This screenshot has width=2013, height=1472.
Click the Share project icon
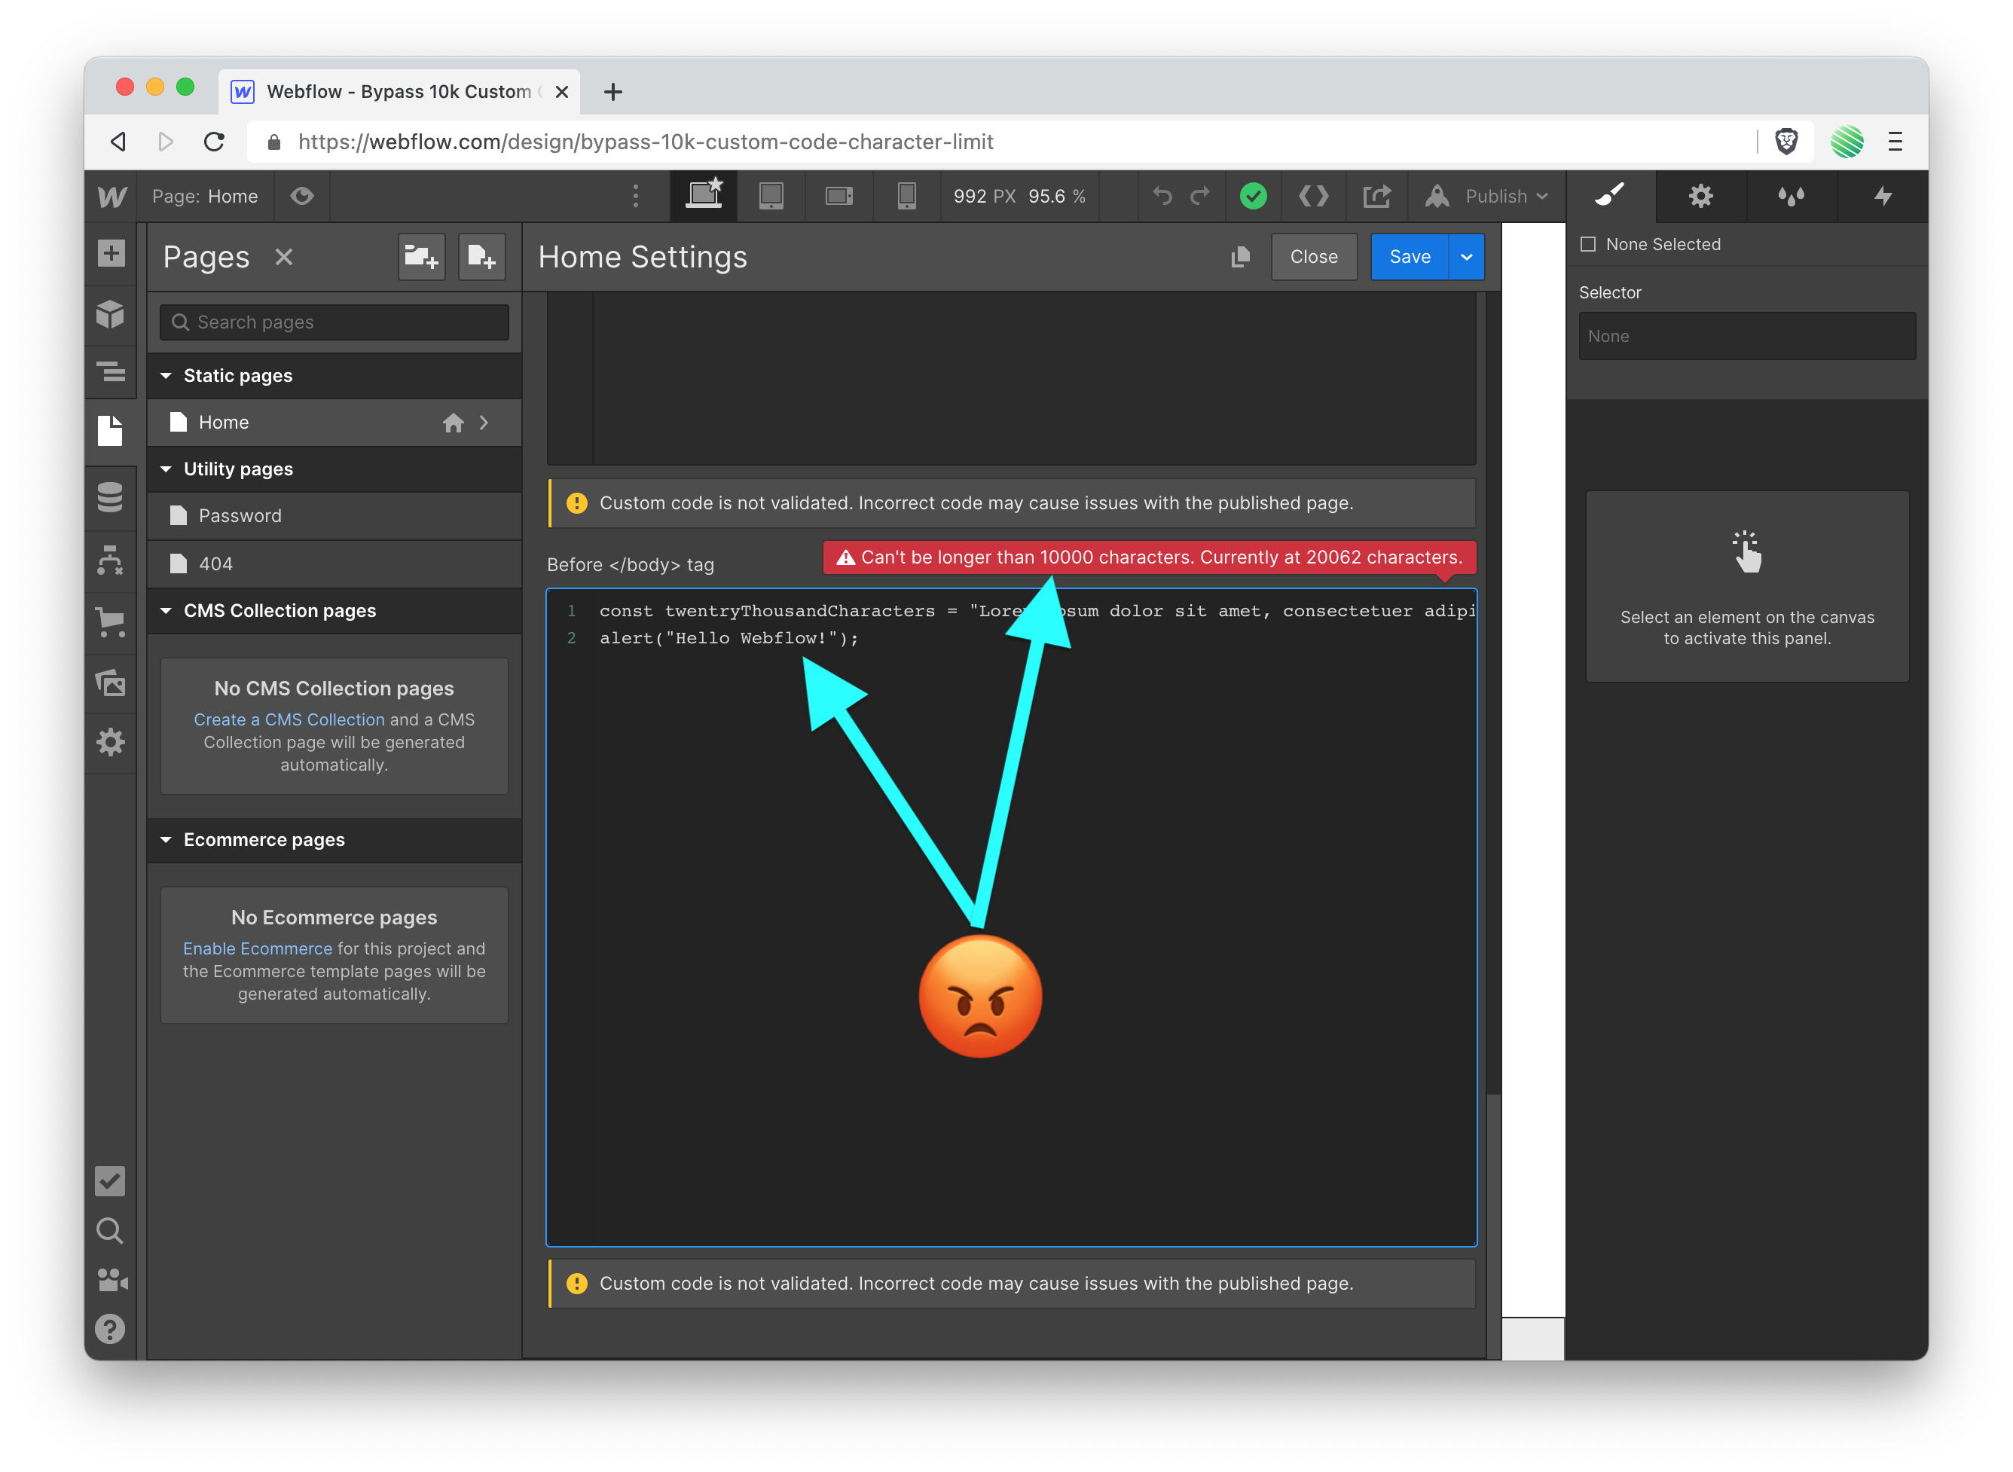pos(1376,196)
